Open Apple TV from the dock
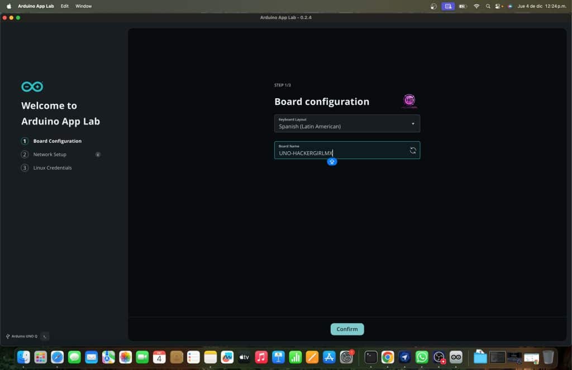The image size is (572, 370). tap(244, 357)
